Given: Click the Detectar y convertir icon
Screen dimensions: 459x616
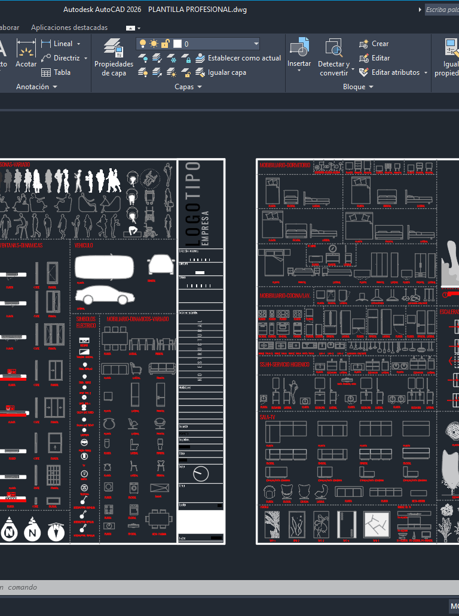Looking at the screenshot, I should tap(334, 47).
